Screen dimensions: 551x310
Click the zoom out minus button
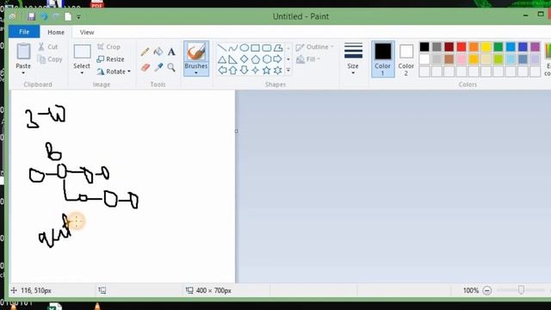[487, 291]
